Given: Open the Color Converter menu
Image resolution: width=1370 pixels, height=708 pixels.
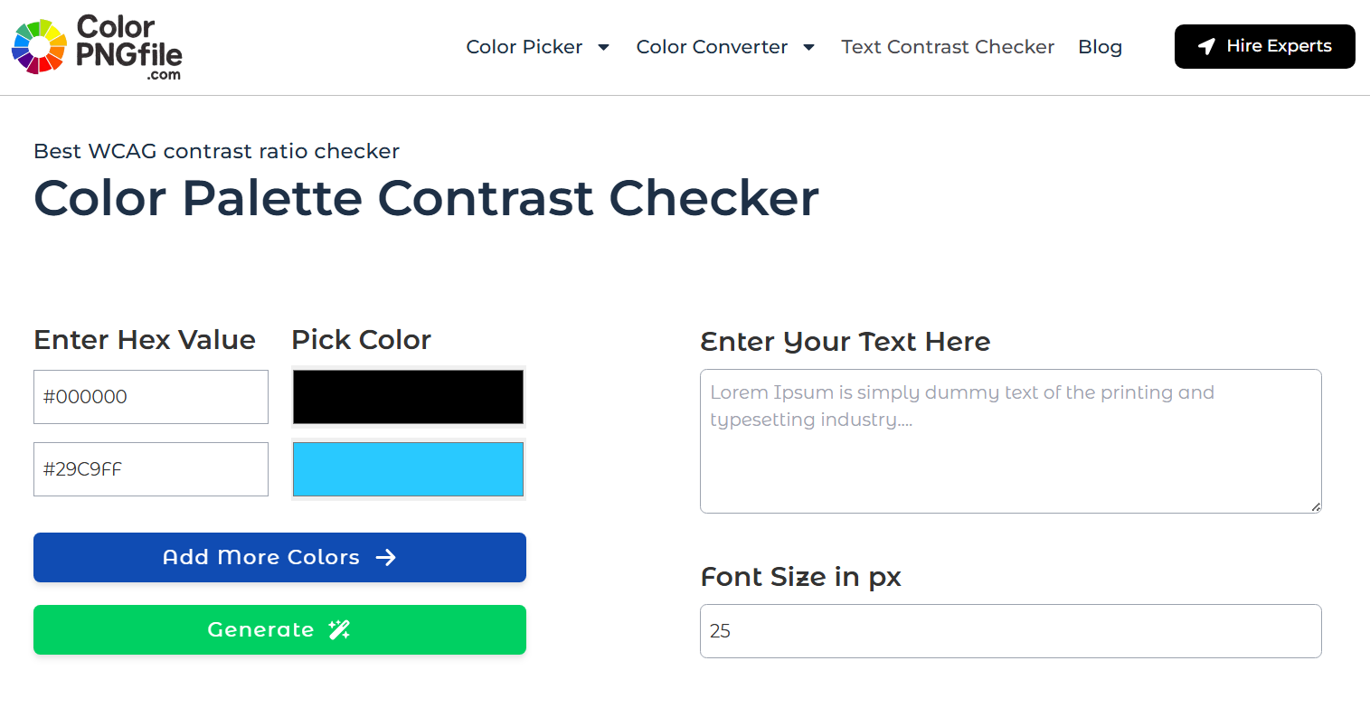Looking at the screenshot, I should tap(712, 47).
